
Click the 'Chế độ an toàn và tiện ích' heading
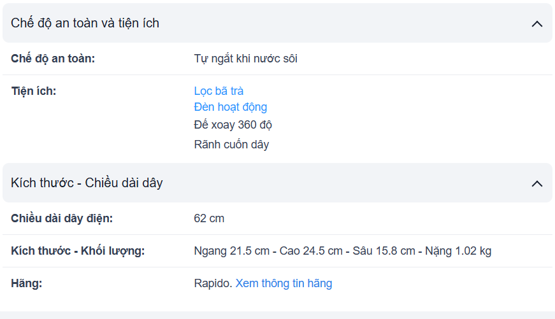pos(85,24)
